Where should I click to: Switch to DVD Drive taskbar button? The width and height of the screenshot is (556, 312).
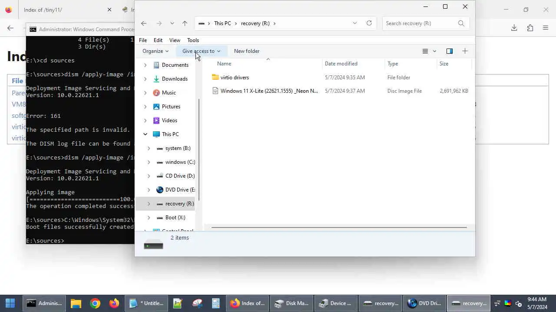point(424,303)
